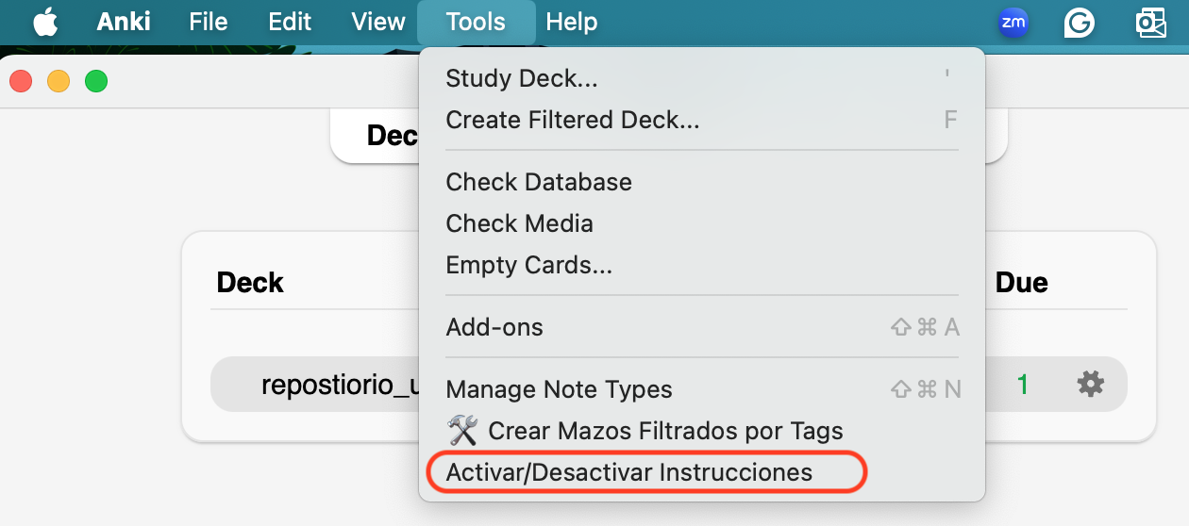This screenshot has width=1189, height=526.
Task: Click the hammer and wrench tools icon
Action: pyautogui.click(x=462, y=431)
